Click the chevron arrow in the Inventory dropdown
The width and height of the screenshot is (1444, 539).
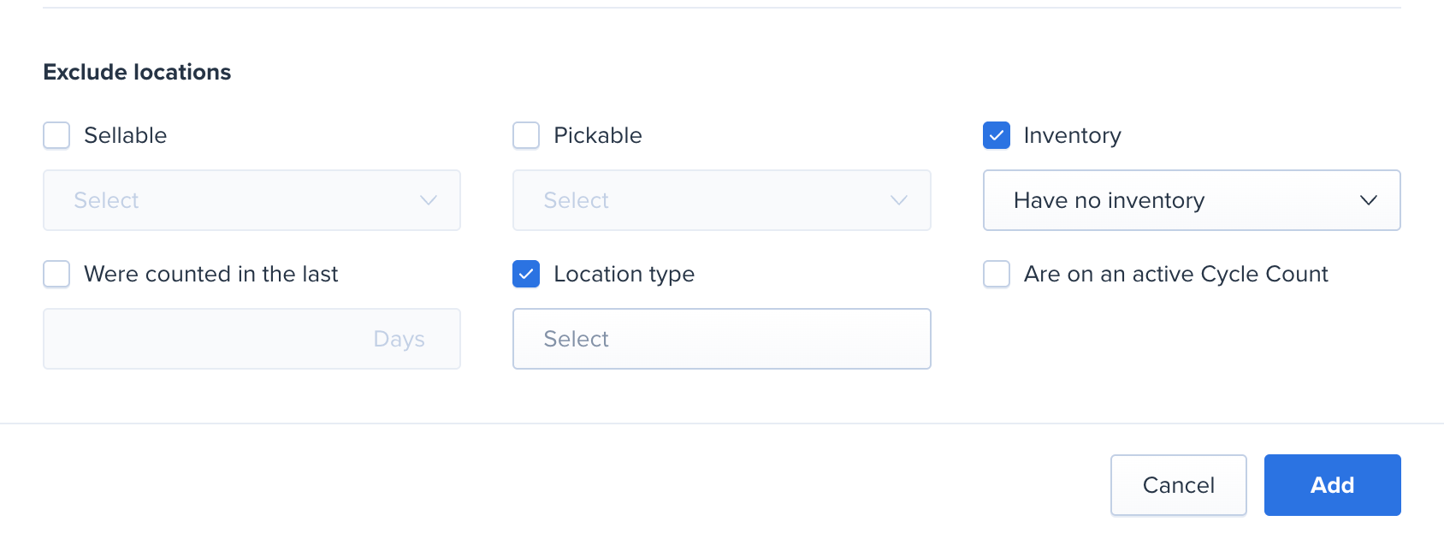coord(1368,200)
